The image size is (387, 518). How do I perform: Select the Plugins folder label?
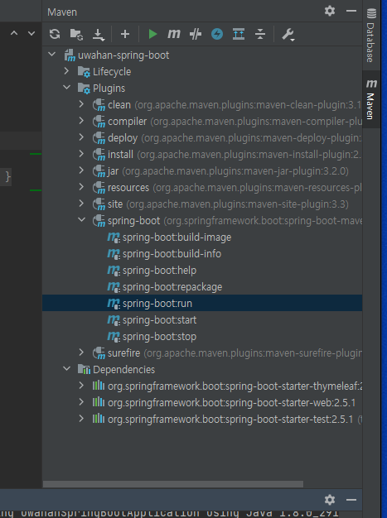[x=109, y=89]
